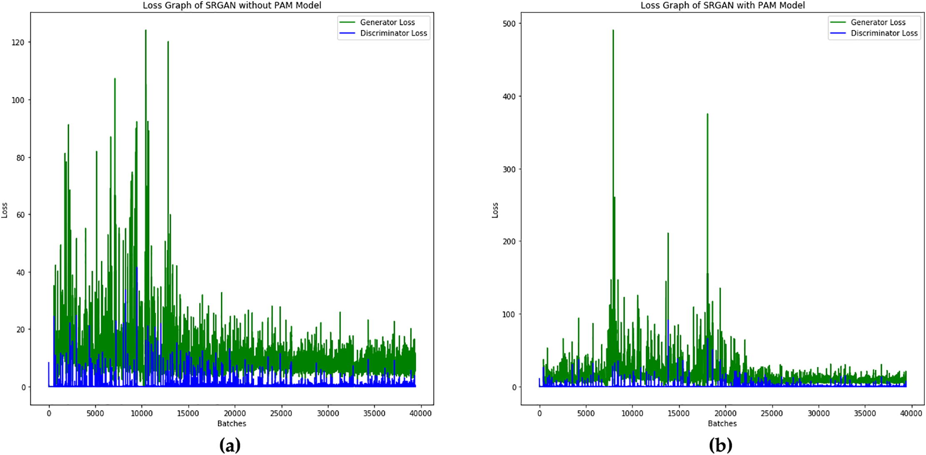
Task: Click the right chart title text
Action: pos(722,5)
